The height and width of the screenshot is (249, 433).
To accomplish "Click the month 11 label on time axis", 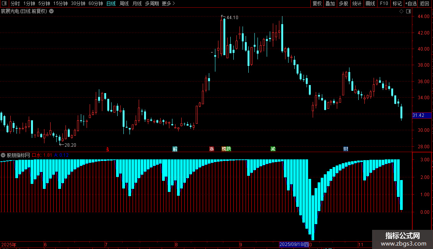I will 361,244.
